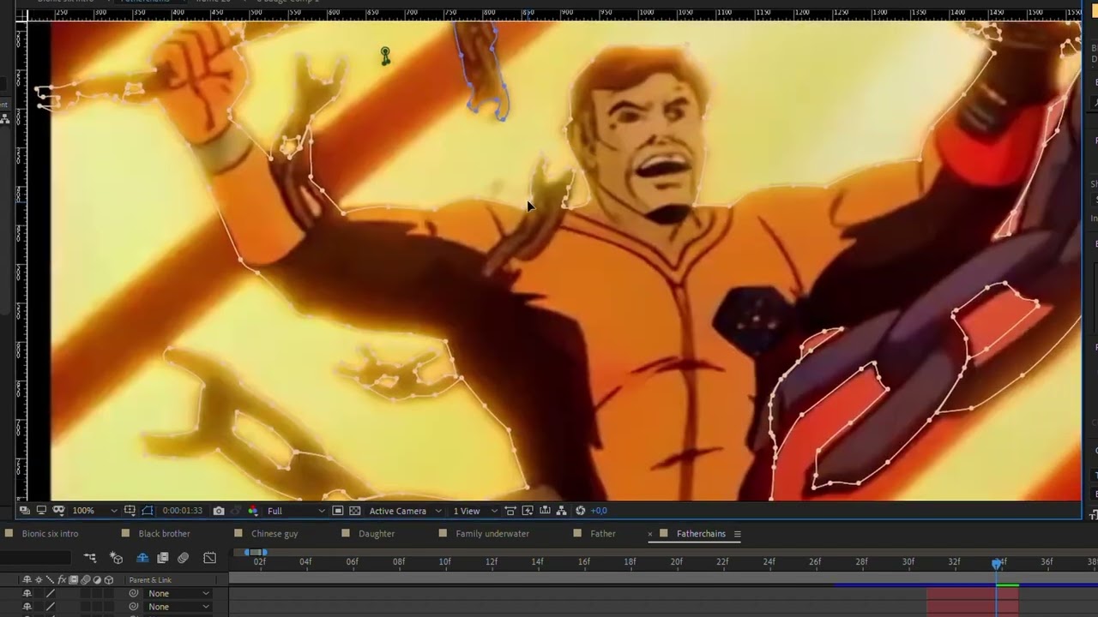Click the Frame Blending column header icon
The image size is (1098, 617).
(73, 580)
